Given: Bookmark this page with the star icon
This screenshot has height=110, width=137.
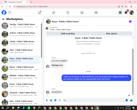Looking at the screenshot, I should click(x=126, y=7).
